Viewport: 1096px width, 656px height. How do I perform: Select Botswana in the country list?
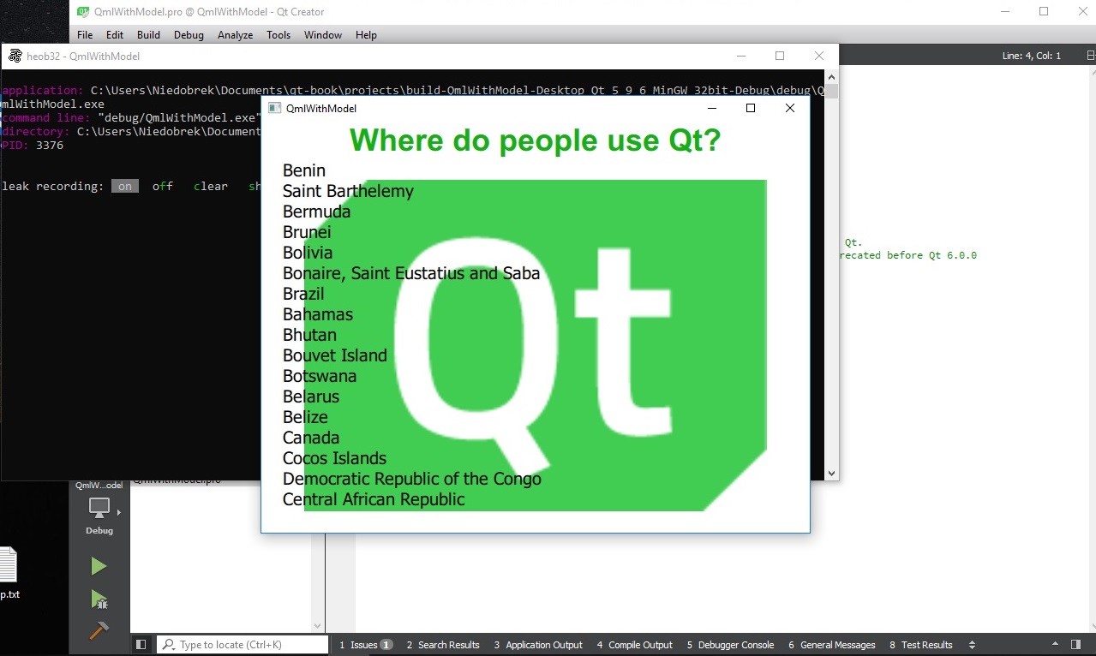point(320,376)
